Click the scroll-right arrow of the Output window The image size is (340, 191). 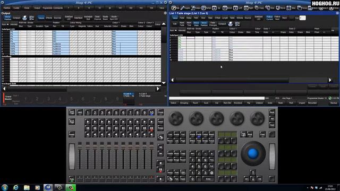158,89
